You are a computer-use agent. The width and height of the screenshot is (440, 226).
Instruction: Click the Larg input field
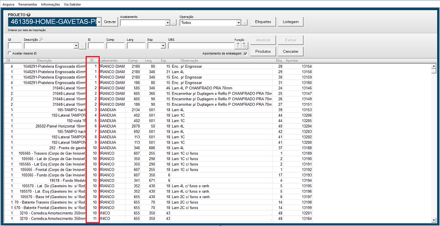[x=136, y=46]
